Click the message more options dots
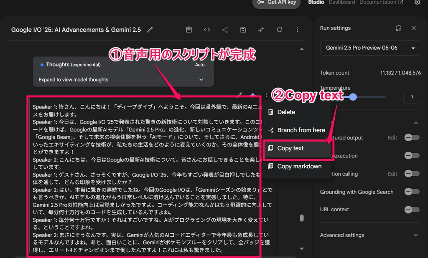428x258 pixels. (266, 95)
